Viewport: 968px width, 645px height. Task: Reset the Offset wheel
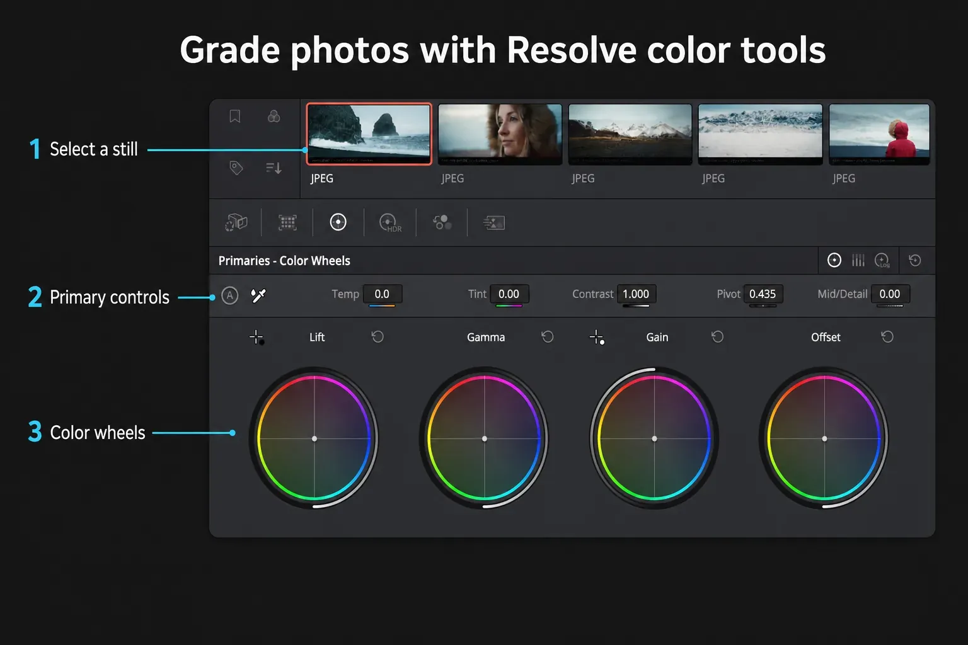pyautogui.click(x=887, y=337)
